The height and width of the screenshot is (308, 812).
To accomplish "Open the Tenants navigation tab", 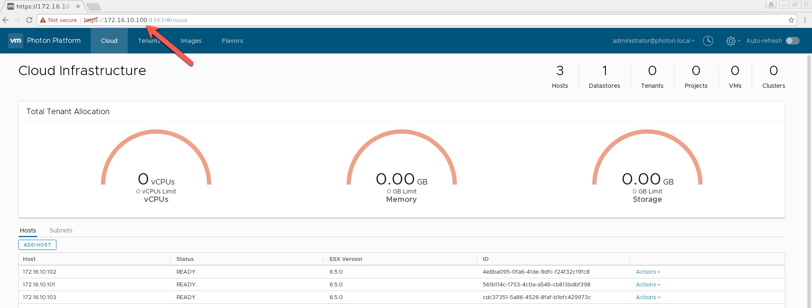I will [149, 41].
